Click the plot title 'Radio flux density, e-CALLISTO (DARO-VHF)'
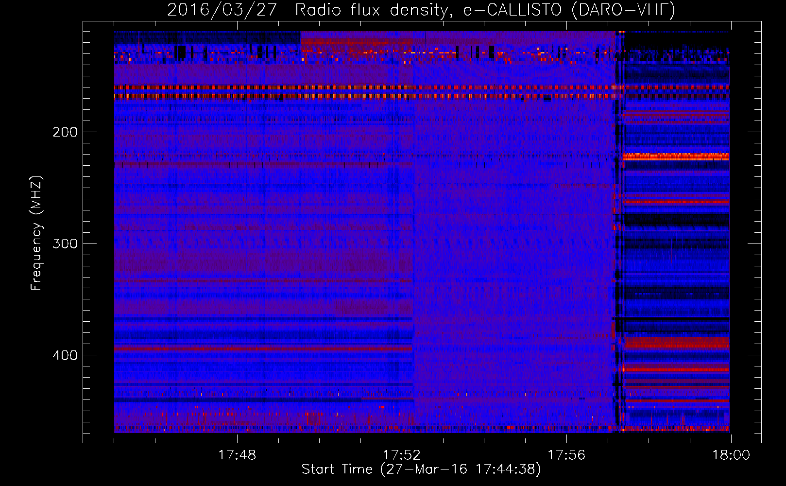Screen dimensions: 786x486 pyautogui.click(x=485, y=10)
